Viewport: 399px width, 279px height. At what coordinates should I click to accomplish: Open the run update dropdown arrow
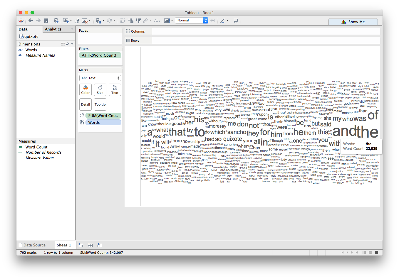[114, 21]
